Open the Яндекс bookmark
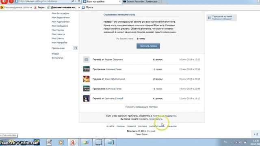Image resolution: width=260 pixels, height=146 pixels. [40, 7]
